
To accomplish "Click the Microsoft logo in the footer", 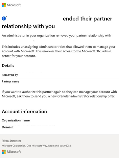I will (x=4, y=152).
